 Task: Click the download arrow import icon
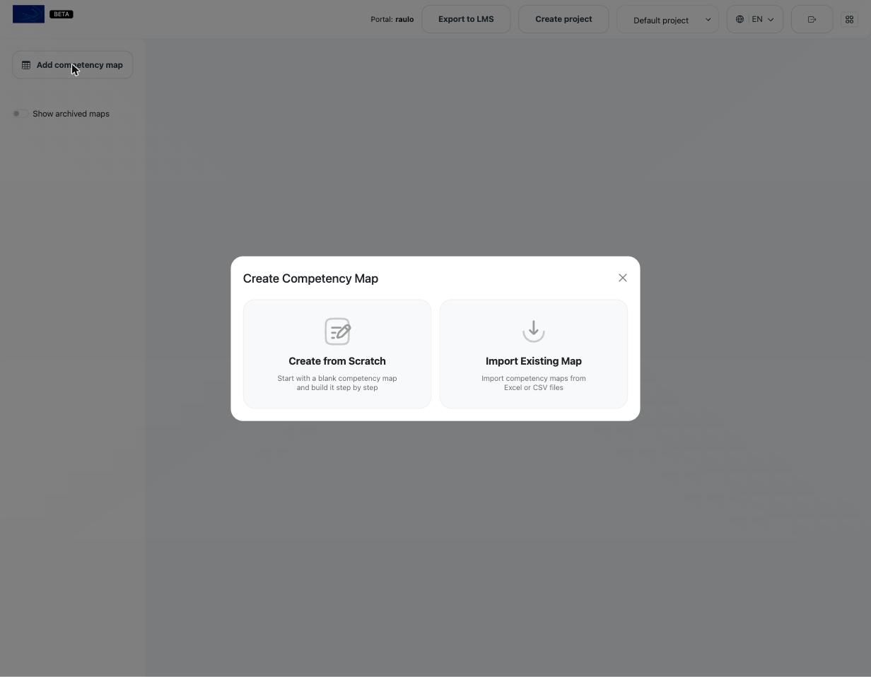tap(534, 331)
